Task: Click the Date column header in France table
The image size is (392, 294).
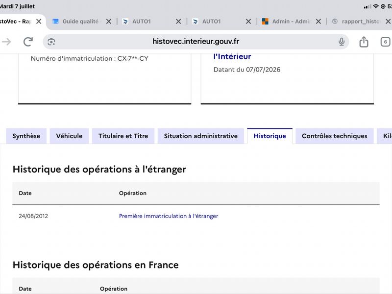Action: tap(25, 289)
